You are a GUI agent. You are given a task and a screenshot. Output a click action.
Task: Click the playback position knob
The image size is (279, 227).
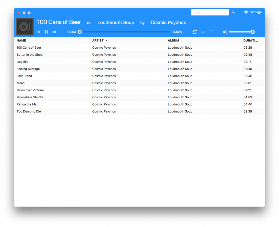80,32
